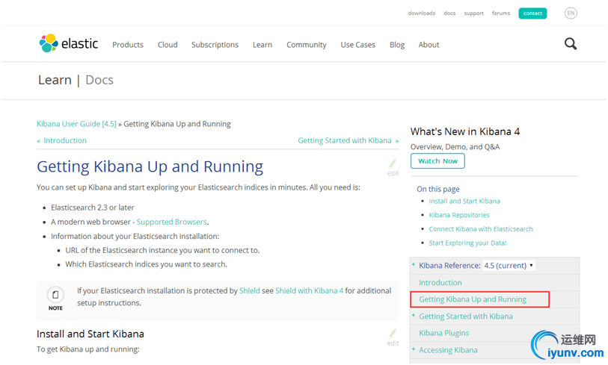Viewport: 608px width, 365px height.
Task: Jump to Connect Kibana with Elasticsearch section
Action: 481,229
